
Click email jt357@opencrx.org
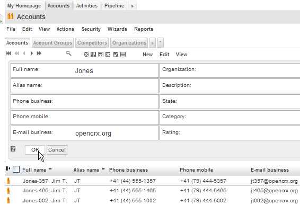pos(274,181)
